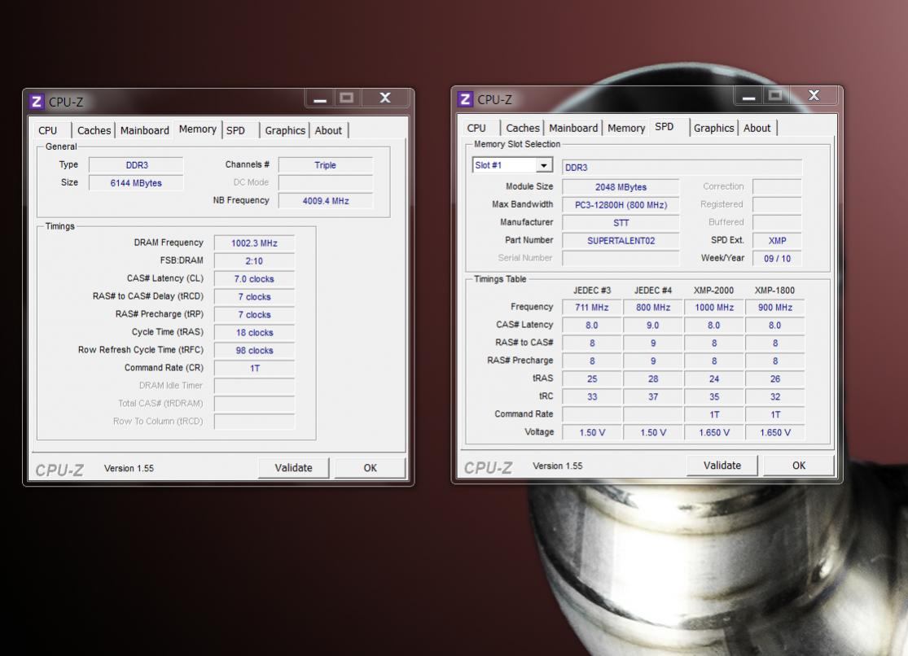This screenshot has height=656, width=908.
Task: Switch to the Memory tab in the right window
Action: (626, 128)
